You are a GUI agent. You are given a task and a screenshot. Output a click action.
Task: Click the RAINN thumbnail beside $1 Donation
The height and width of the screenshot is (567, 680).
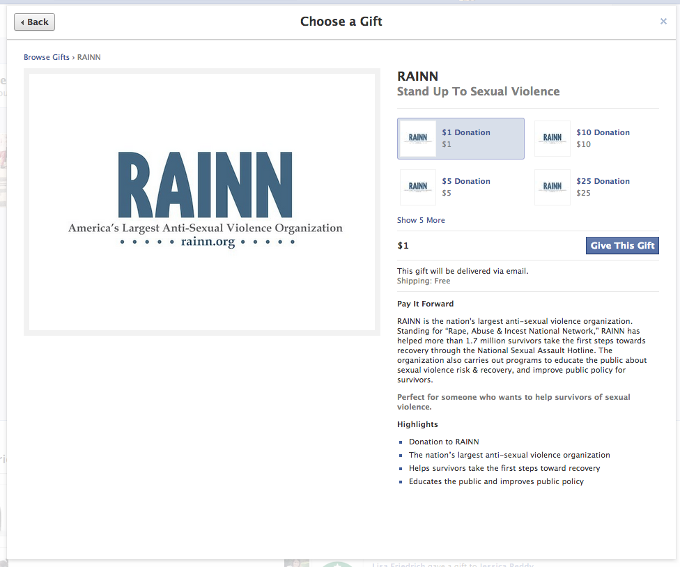coord(417,139)
